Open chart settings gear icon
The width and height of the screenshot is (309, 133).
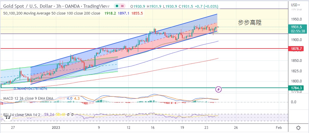(298, 128)
